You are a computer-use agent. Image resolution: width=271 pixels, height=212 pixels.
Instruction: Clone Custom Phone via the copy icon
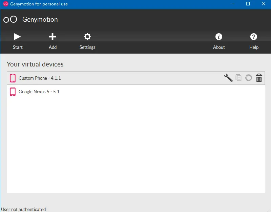[238, 78]
